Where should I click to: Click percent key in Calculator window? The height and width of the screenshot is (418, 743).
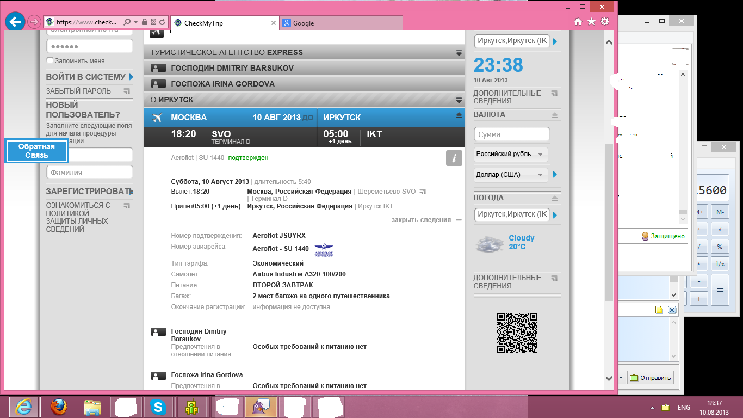tap(720, 247)
